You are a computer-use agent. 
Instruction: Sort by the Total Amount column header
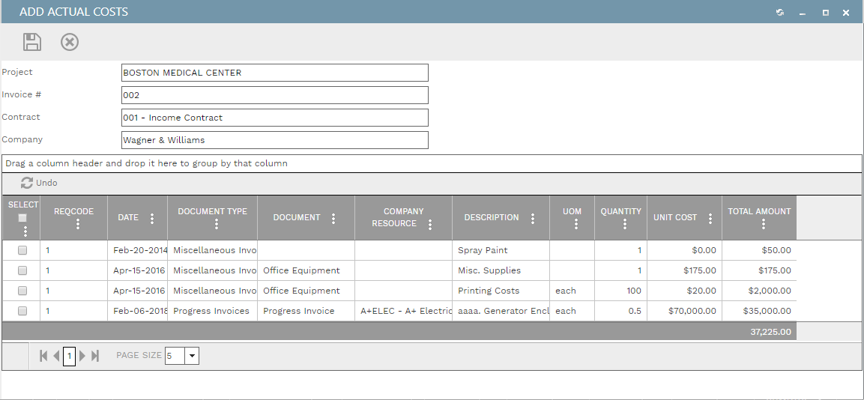coord(759,212)
